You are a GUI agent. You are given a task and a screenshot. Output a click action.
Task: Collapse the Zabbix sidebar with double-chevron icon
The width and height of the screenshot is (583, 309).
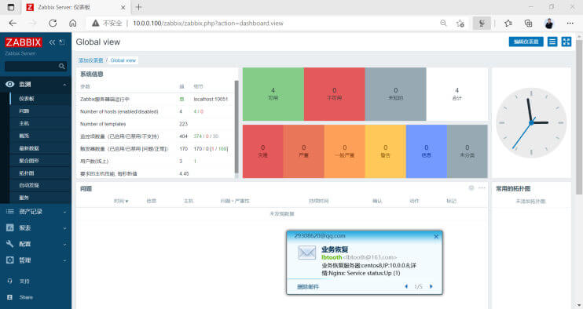pyautogui.click(x=52, y=42)
